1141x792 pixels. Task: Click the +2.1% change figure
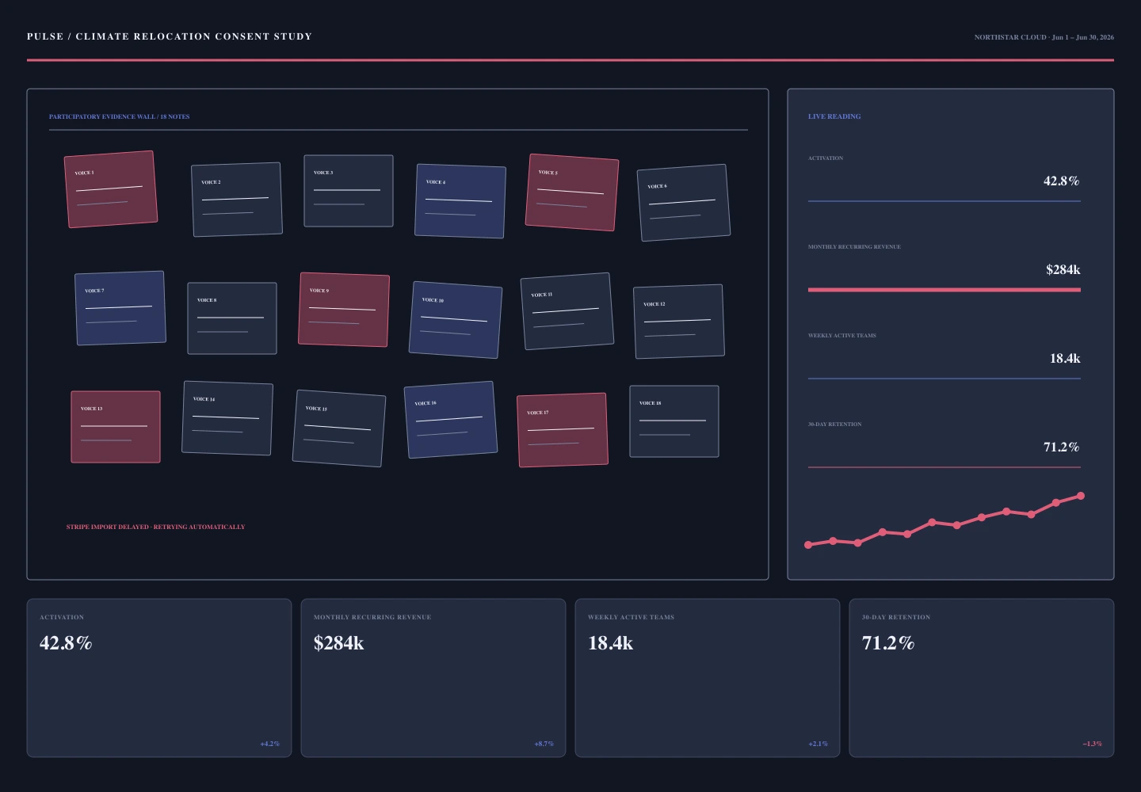[818, 744]
